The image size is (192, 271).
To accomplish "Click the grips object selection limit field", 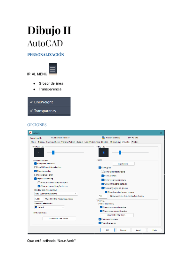I will (103, 196).
